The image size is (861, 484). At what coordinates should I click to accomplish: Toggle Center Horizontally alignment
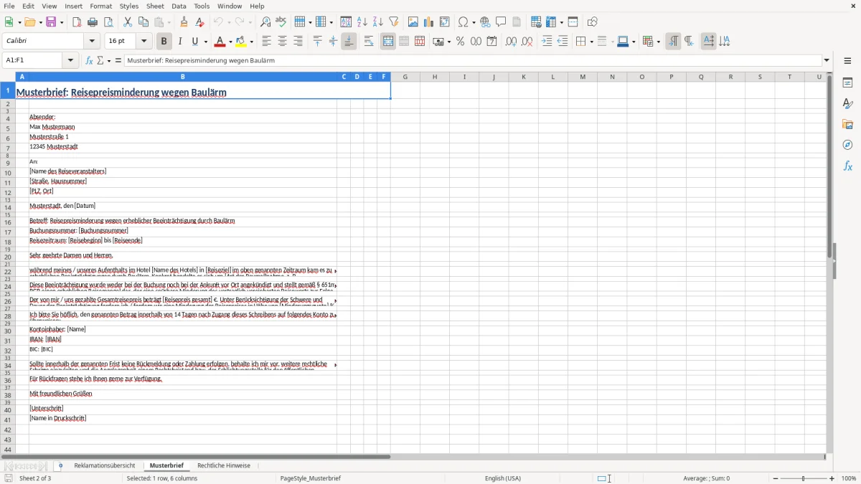coord(282,42)
